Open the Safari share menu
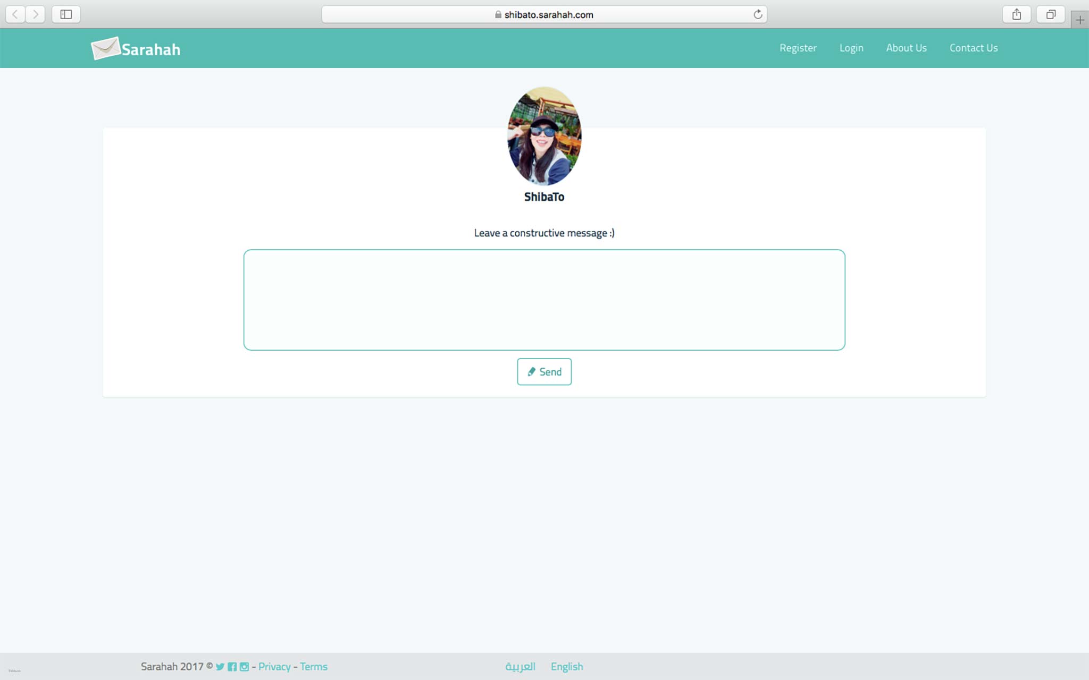Image resolution: width=1089 pixels, height=680 pixels. (x=1017, y=14)
